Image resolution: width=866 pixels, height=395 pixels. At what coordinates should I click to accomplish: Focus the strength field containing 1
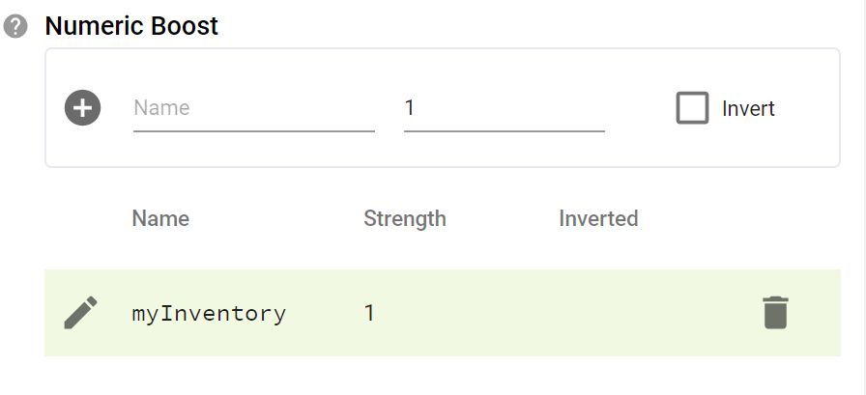[x=505, y=108]
